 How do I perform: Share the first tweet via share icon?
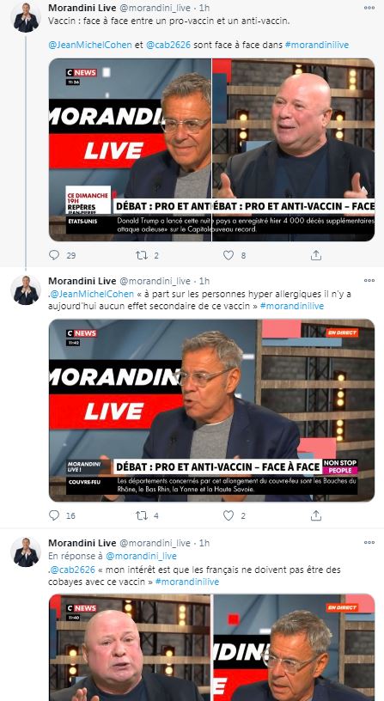click(x=315, y=255)
